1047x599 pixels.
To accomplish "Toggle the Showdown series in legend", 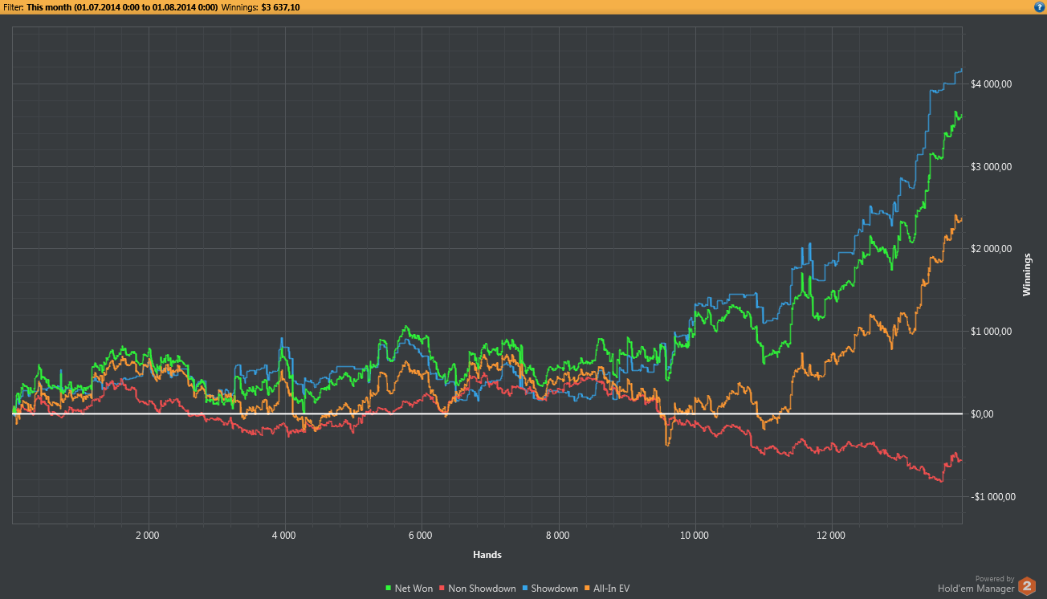I will (x=550, y=589).
